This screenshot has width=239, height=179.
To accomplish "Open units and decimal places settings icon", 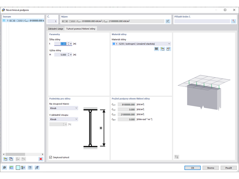I will point(11,168).
